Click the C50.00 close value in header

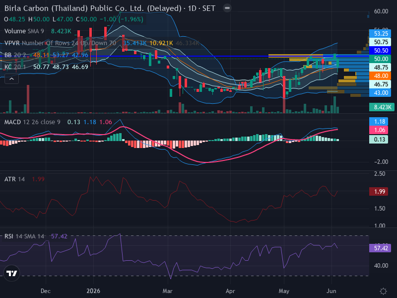coord(86,19)
